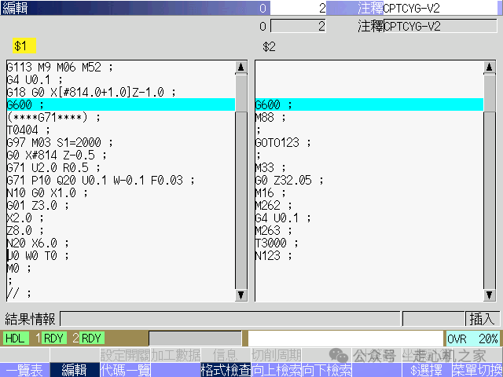Select the $2 part system label
Viewport: 503px width, 377px height.
click(269, 47)
